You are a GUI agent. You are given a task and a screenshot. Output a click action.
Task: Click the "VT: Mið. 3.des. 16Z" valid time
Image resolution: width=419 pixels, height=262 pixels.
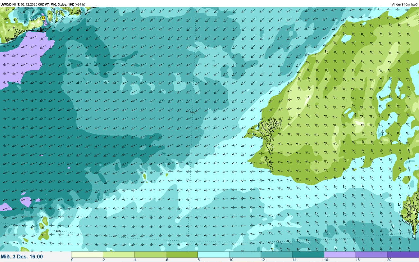(x=59, y=5)
